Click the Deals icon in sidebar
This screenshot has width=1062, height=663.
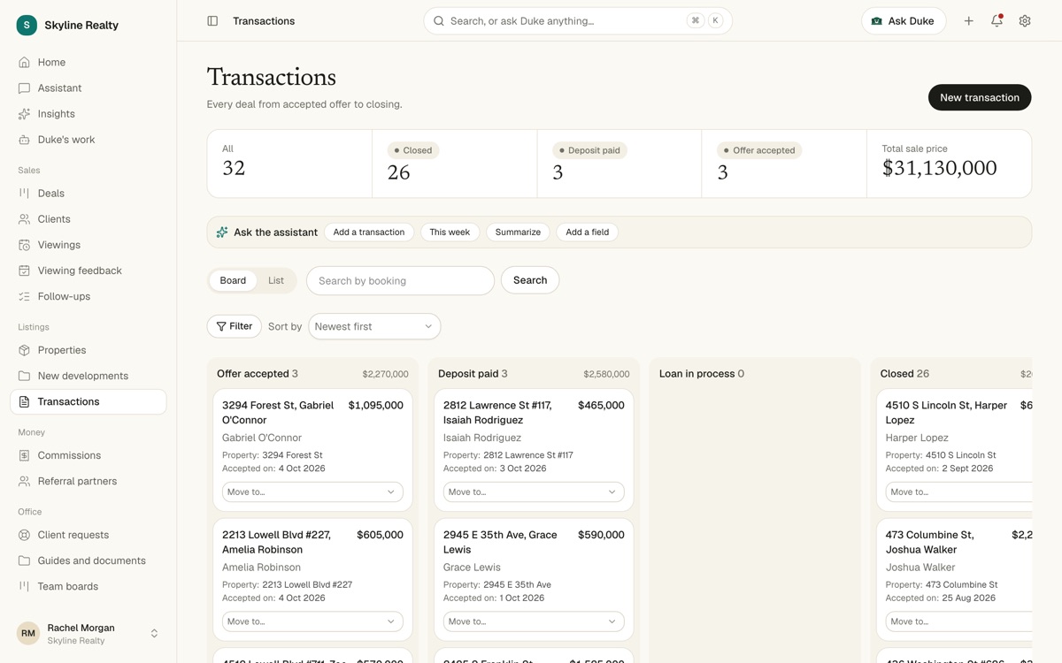click(x=24, y=194)
